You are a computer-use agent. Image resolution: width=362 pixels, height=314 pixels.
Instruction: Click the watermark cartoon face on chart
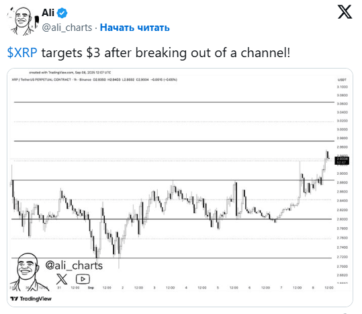(x=27, y=272)
